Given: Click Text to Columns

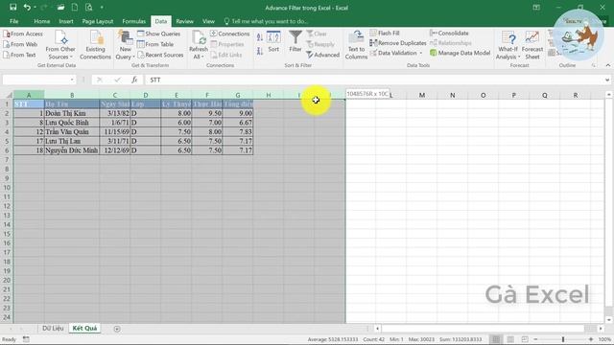Looking at the screenshot, I should click(x=356, y=45).
